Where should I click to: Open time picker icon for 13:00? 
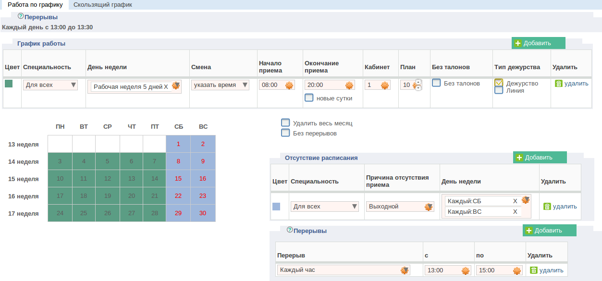click(465, 271)
